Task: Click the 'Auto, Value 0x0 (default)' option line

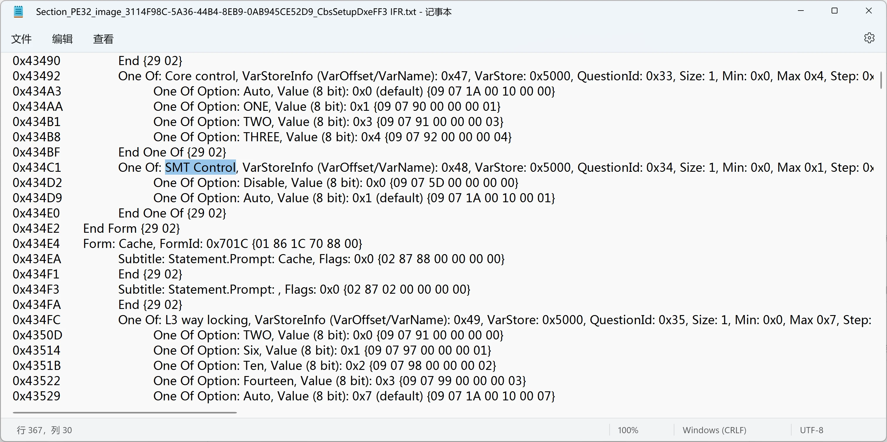Action: [354, 91]
